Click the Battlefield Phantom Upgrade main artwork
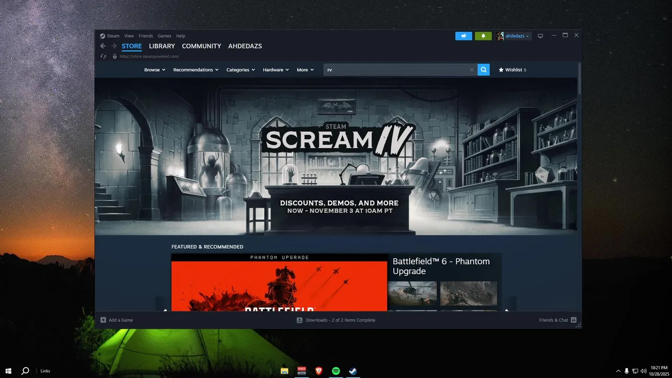The image size is (672, 378). 279,282
